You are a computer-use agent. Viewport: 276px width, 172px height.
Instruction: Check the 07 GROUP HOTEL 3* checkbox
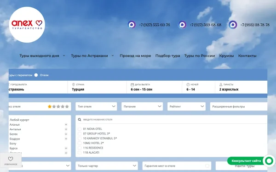[x=80, y=133]
